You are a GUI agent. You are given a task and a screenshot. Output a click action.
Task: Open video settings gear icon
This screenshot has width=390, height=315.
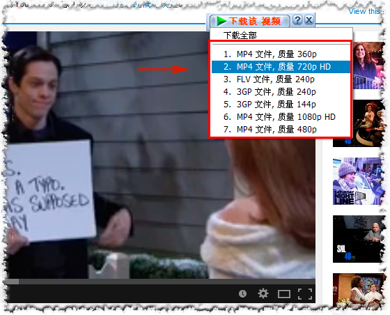[x=263, y=293]
